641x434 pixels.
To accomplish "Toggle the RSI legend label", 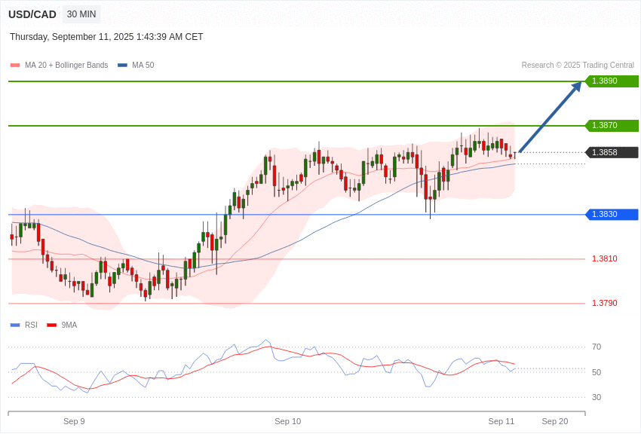I will coord(31,325).
